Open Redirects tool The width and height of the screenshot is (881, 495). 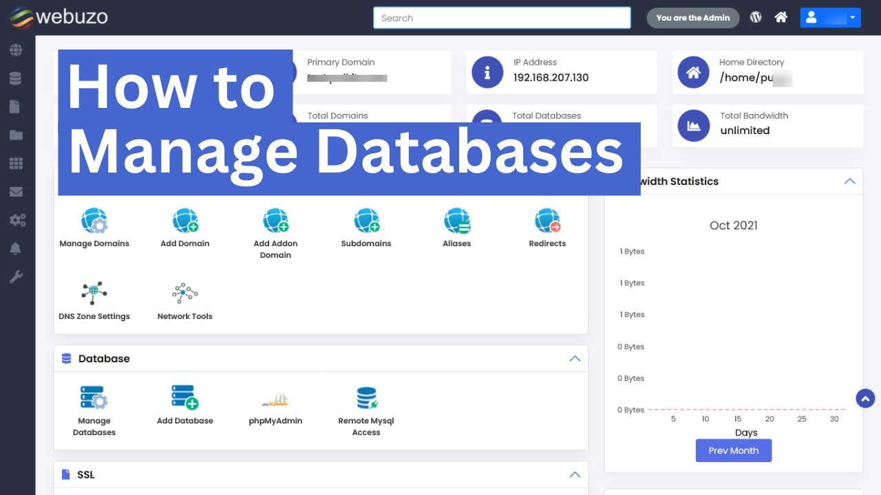click(547, 221)
